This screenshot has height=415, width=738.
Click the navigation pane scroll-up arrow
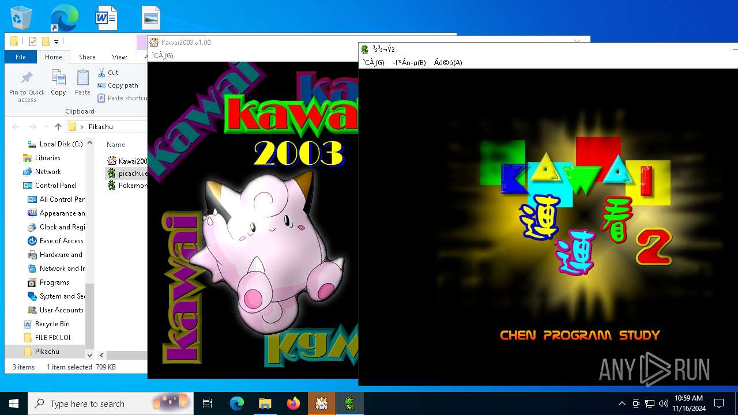(x=89, y=143)
